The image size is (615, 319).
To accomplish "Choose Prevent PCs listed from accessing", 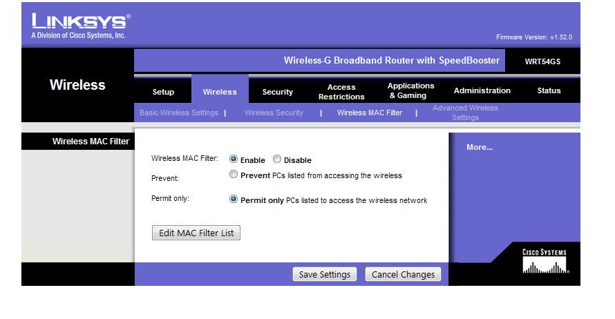I will pos(234,175).
